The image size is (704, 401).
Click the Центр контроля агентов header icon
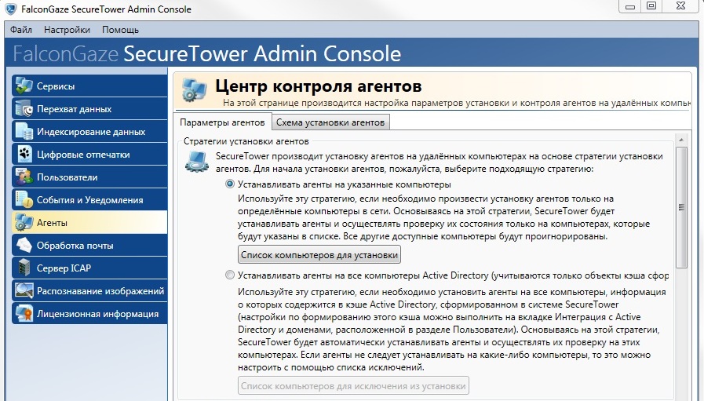pos(195,89)
